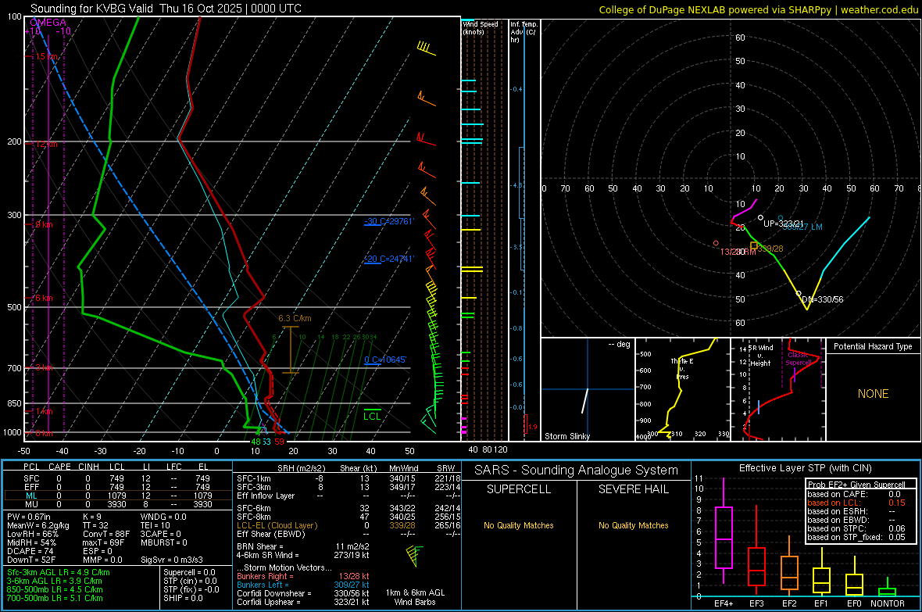Viewport: 922px width, 612px height.
Task: Click the 'Storm Slinky' panel label
Action: click(x=566, y=436)
